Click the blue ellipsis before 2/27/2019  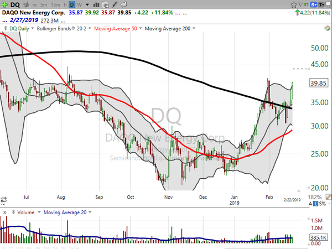[x=4, y=21]
